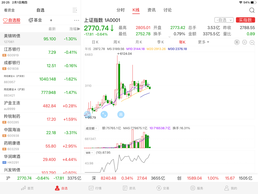Add a new group with plus icon
Viewport: 258px width, 194px height.
pos(51,20)
